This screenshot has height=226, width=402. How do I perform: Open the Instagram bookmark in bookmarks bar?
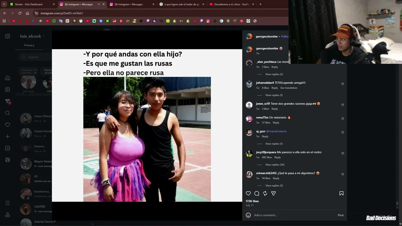coord(208,21)
